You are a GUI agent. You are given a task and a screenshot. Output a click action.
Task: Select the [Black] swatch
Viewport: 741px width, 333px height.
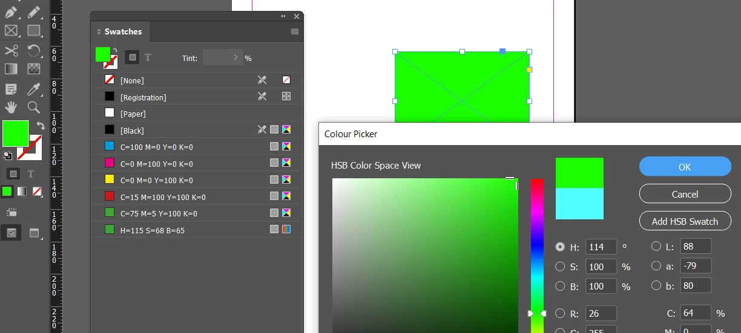point(197,130)
